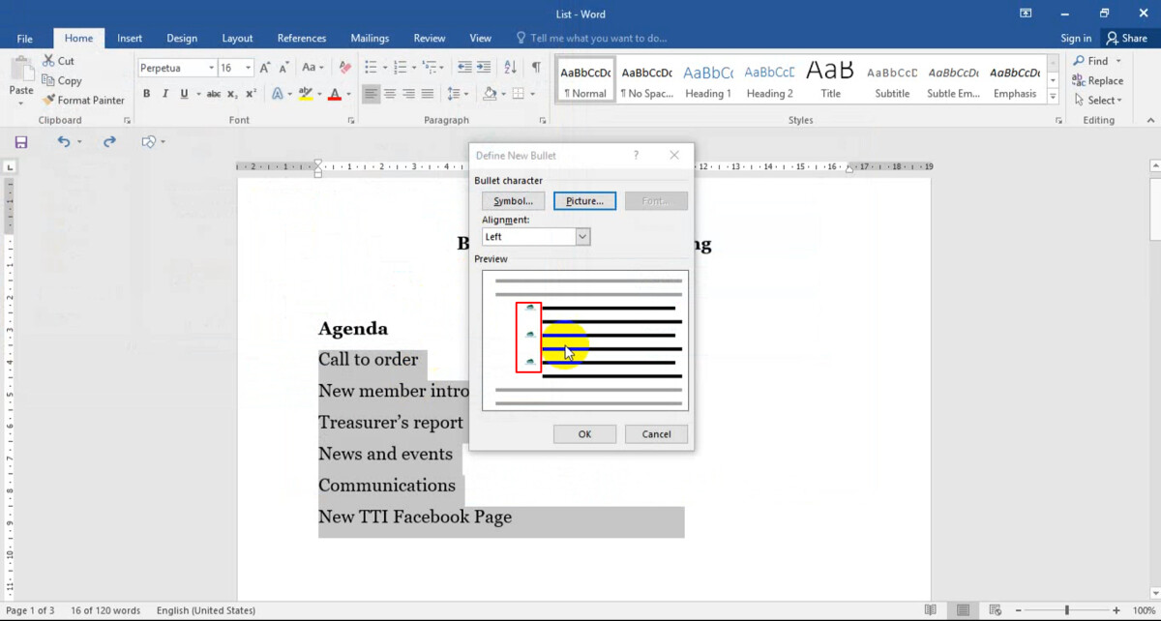Click the Clear All Formatting icon
The height and width of the screenshot is (621, 1161).
tap(344, 67)
